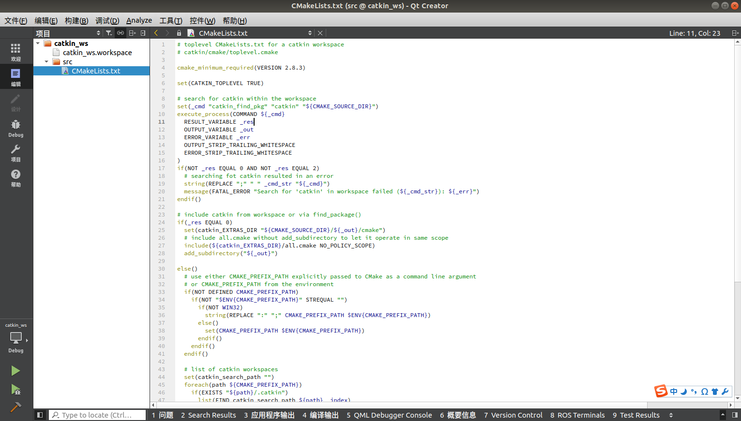Open the catkin_ws Debug kit selector
741x421 pixels.
[16, 338]
